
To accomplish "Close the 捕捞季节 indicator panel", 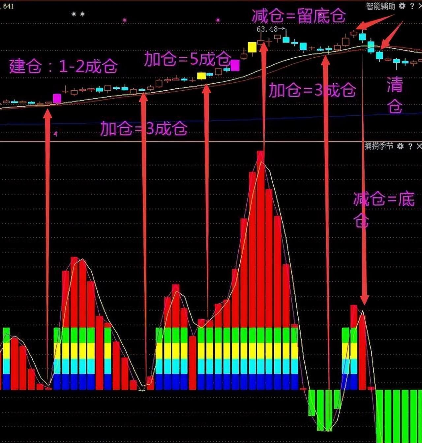I will (x=419, y=146).
